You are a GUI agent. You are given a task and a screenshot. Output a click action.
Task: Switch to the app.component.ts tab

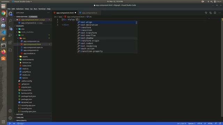pos(90,13)
